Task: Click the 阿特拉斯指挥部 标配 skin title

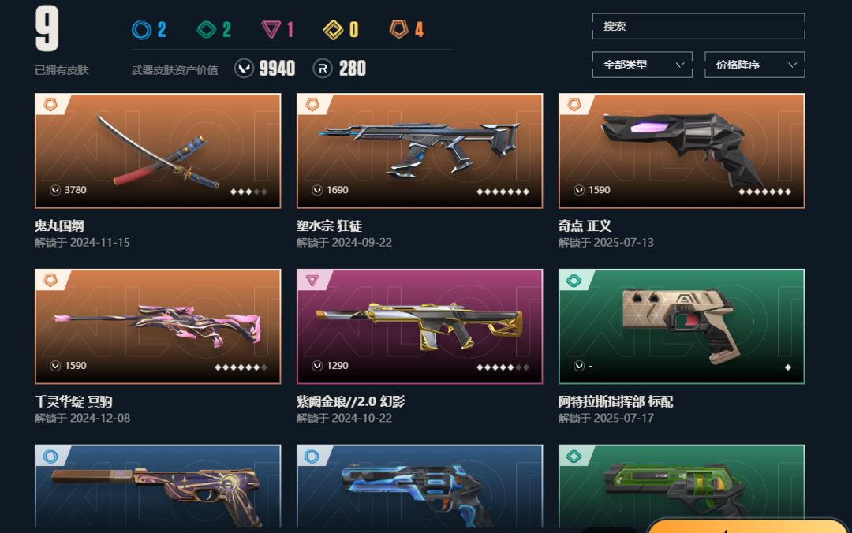Action: click(x=615, y=401)
